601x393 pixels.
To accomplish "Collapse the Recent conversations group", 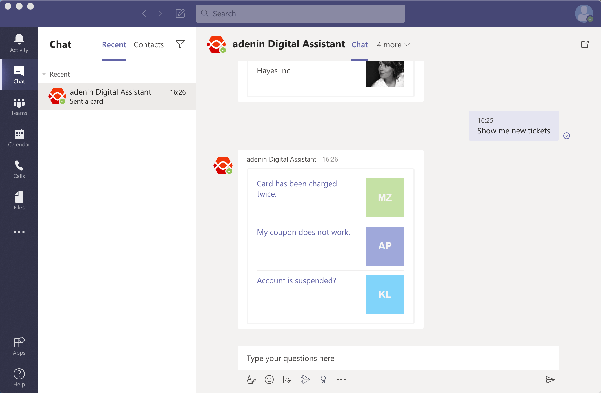I will 44,74.
